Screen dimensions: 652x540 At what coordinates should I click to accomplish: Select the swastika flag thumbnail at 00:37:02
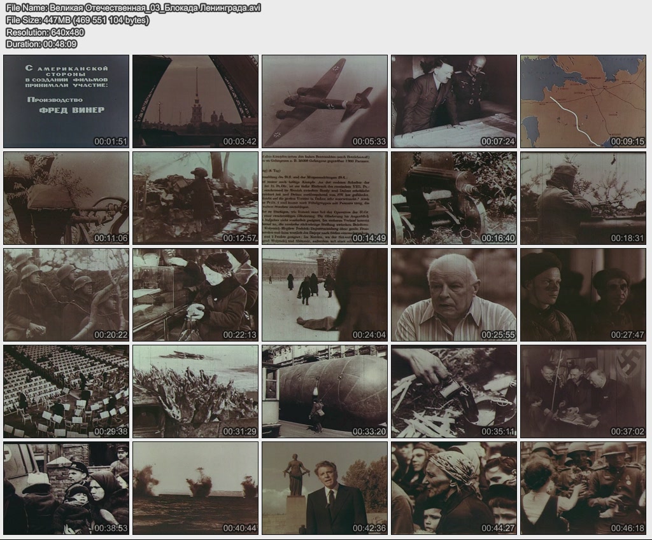point(583,391)
